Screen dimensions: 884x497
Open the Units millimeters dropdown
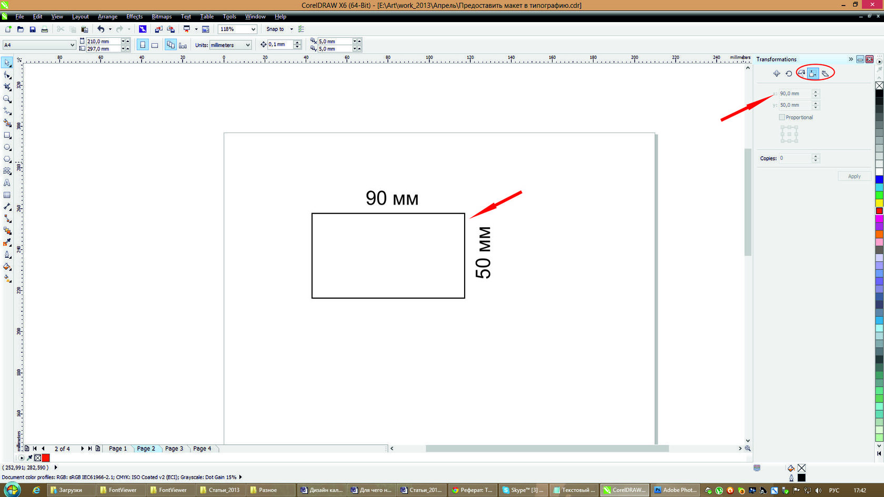pos(248,45)
